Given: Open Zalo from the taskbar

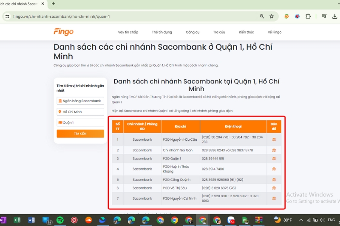Looking at the screenshot, I should pyautogui.click(x=231, y=220).
